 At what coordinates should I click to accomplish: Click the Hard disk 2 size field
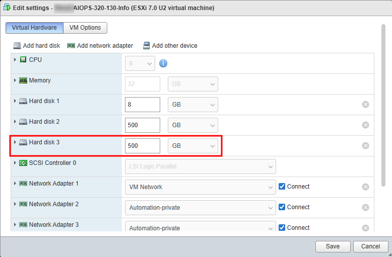[x=143, y=125]
